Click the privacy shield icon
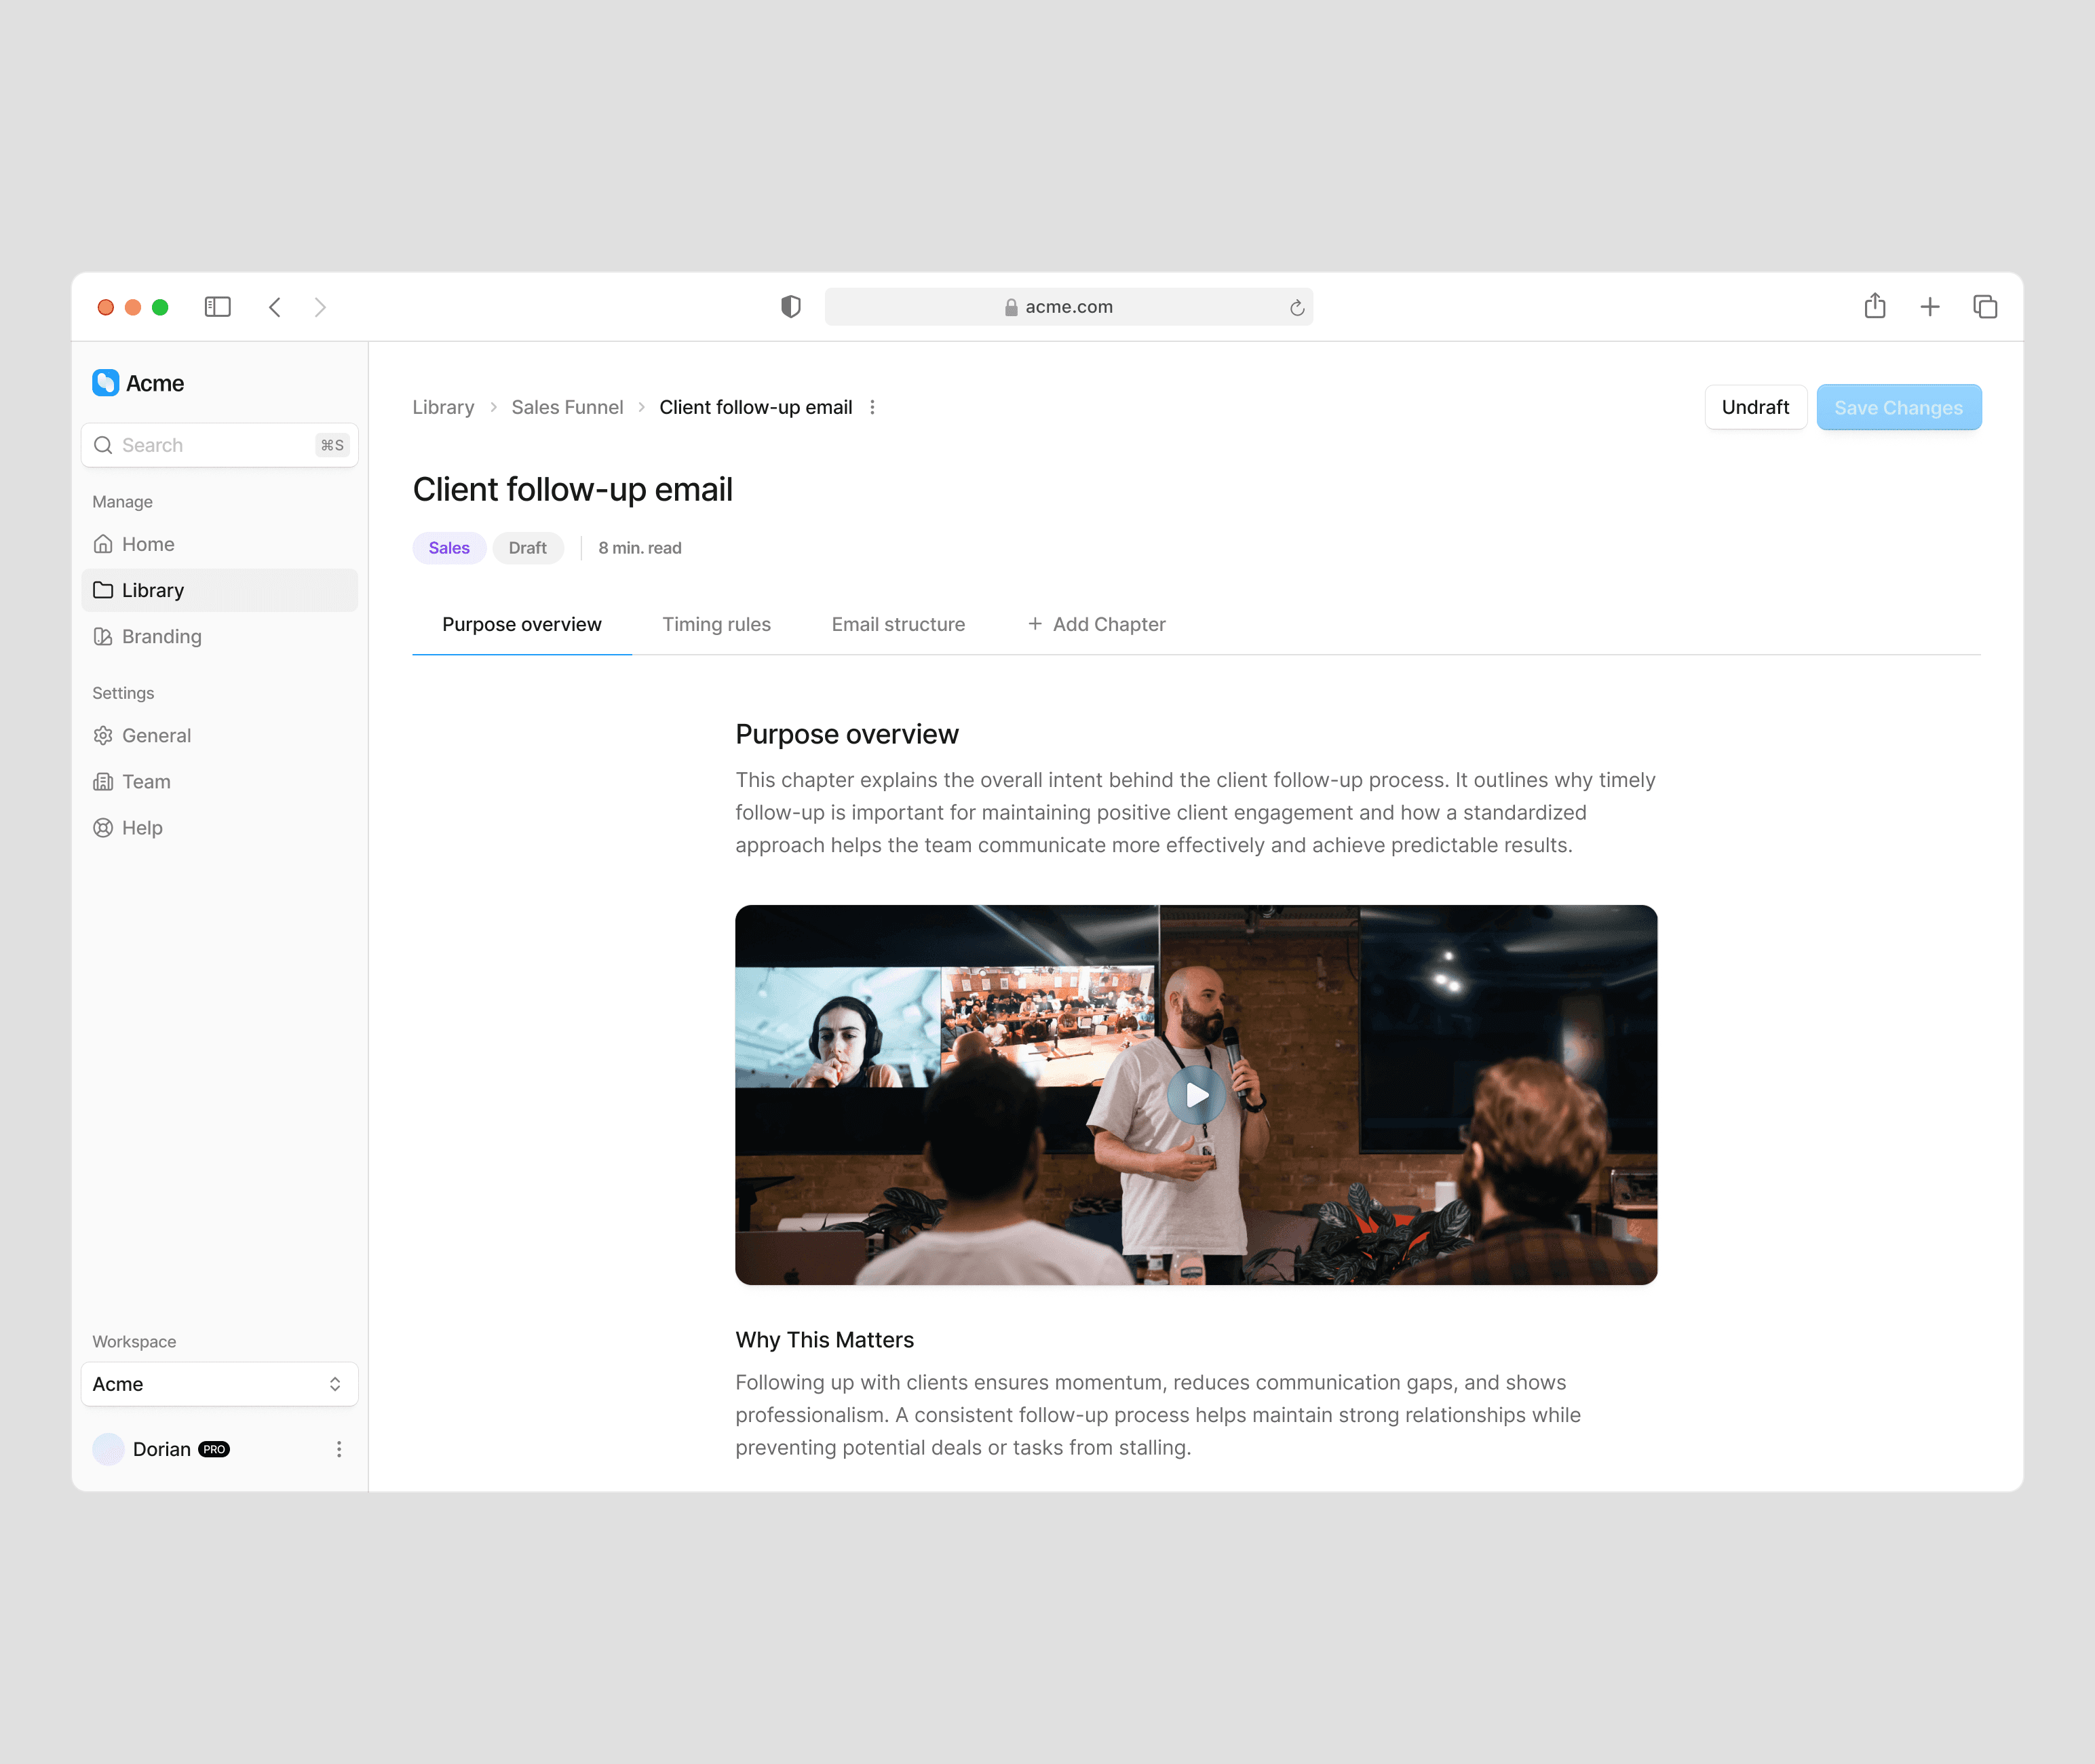This screenshot has height=1764, width=2095. pos(790,307)
